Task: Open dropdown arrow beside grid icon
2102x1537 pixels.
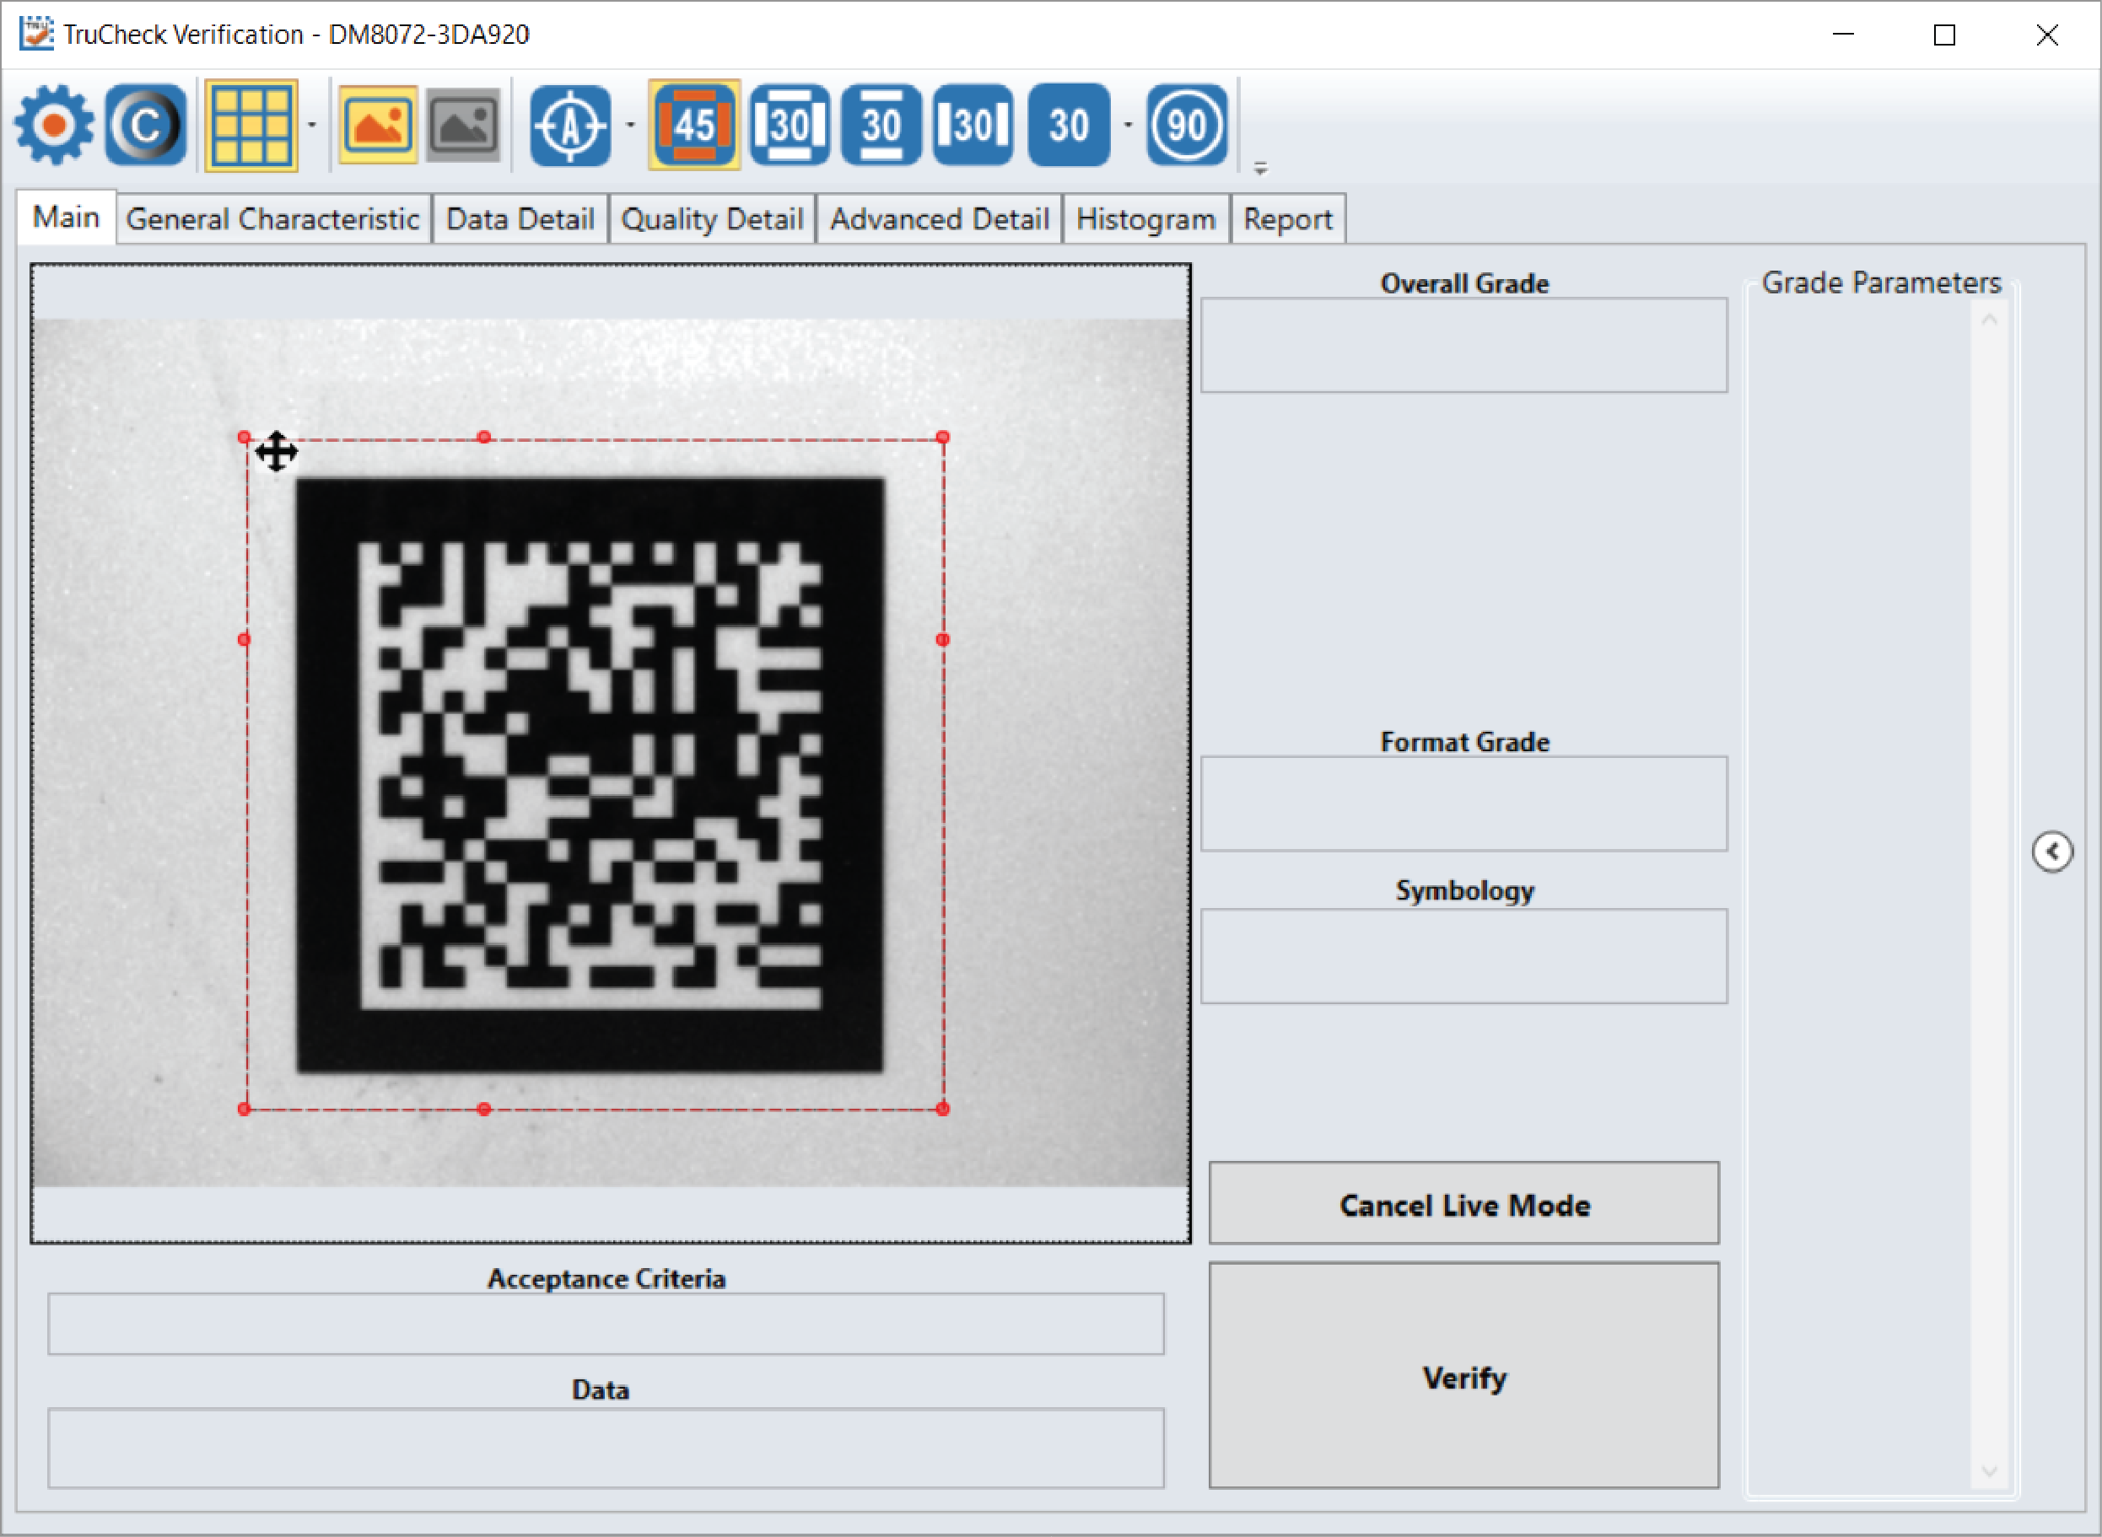Action: click(312, 125)
